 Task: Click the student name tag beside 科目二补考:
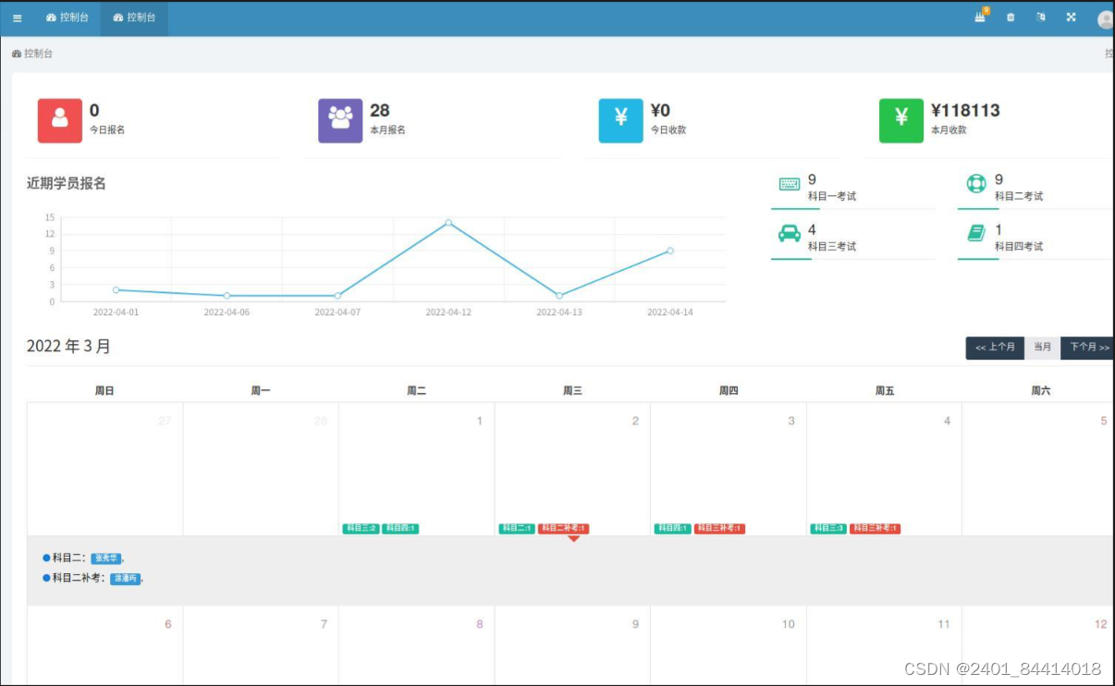126,579
